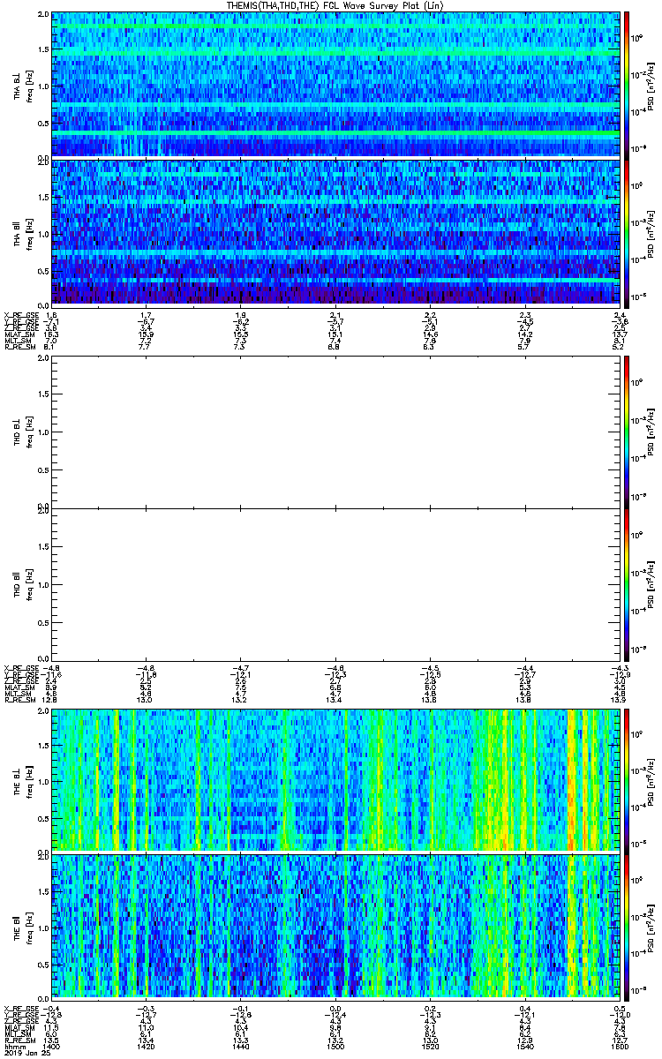
Task: Click inside the THA B-perpendicular spectrogram panel
Action: point(335,85)
